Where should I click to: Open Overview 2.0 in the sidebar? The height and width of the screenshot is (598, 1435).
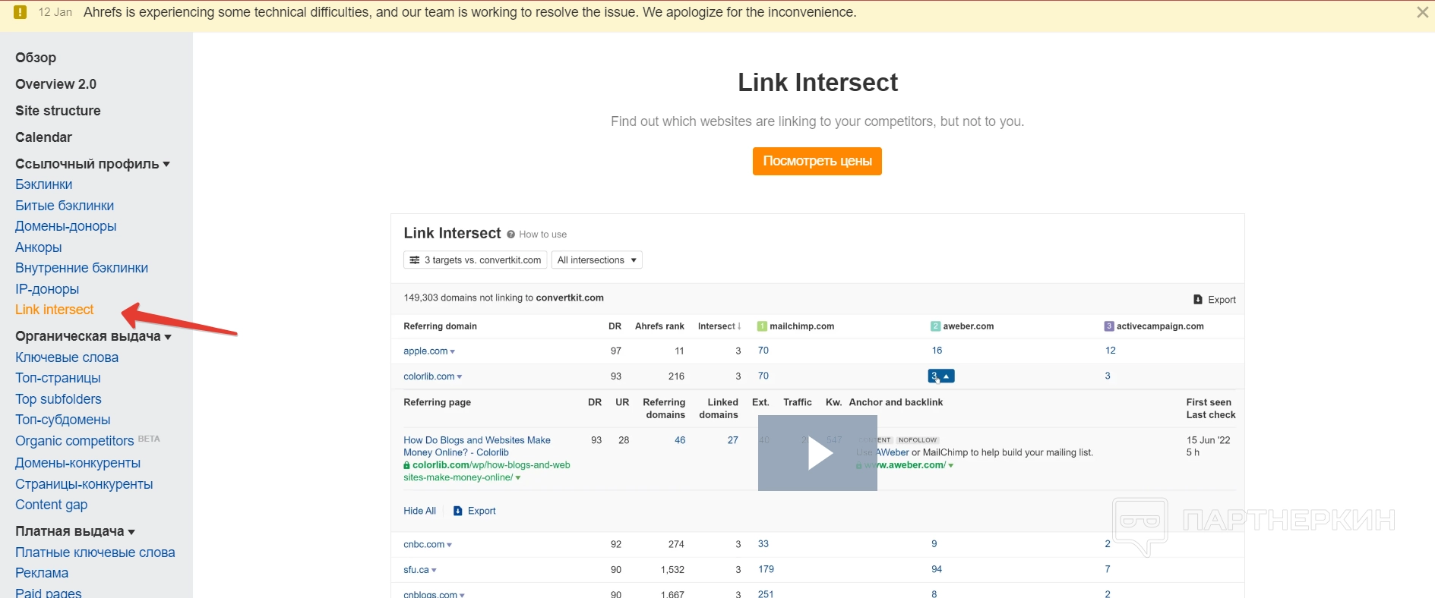(x=55, y=84)
